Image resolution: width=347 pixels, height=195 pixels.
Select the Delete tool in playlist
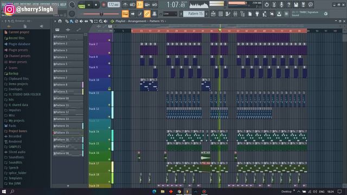click(76, 21)
